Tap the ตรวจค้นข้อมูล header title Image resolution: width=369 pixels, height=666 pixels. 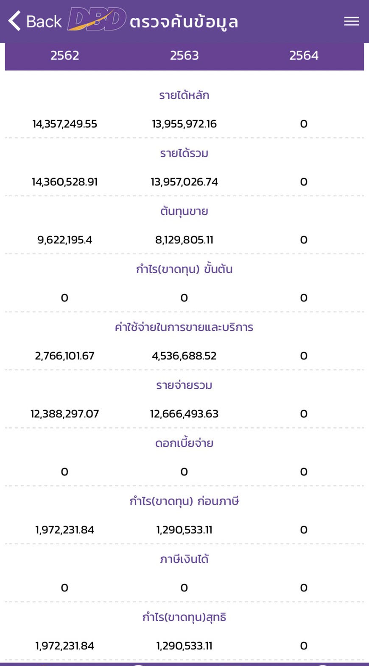click(184, 22)
